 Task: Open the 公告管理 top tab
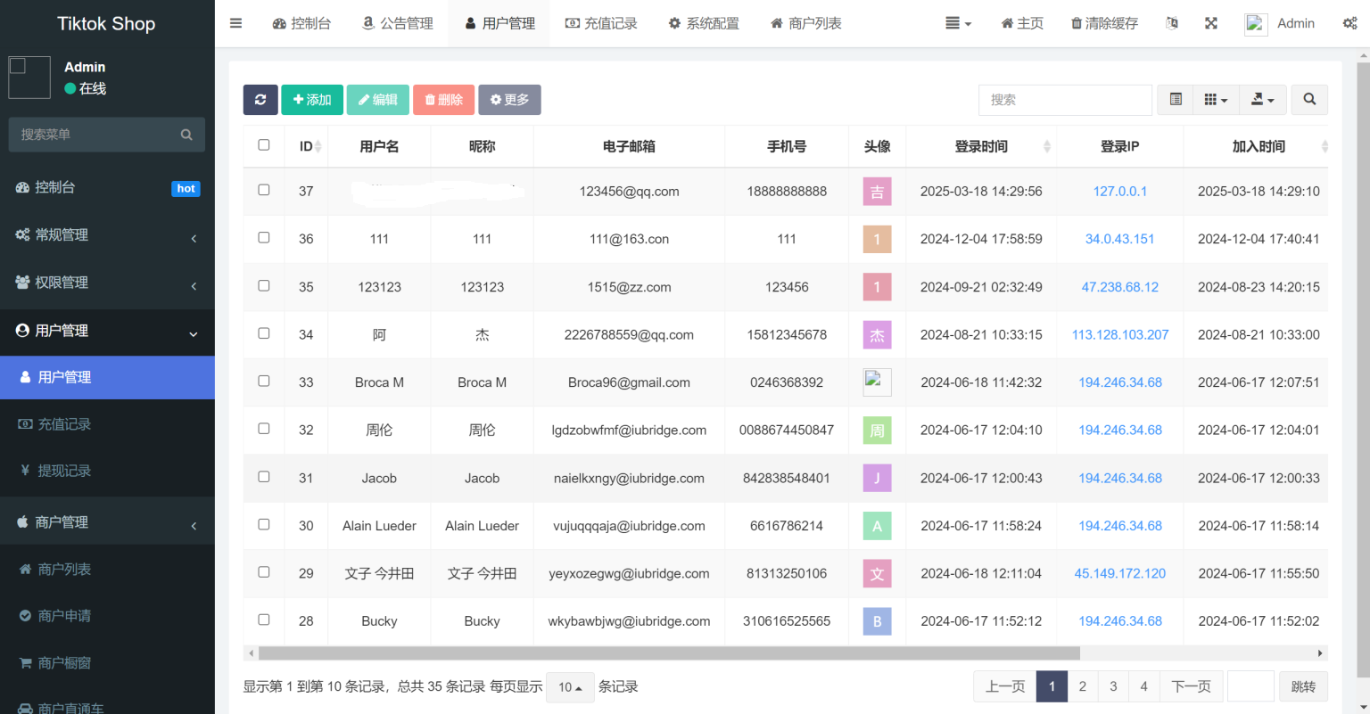click(398, 23)
